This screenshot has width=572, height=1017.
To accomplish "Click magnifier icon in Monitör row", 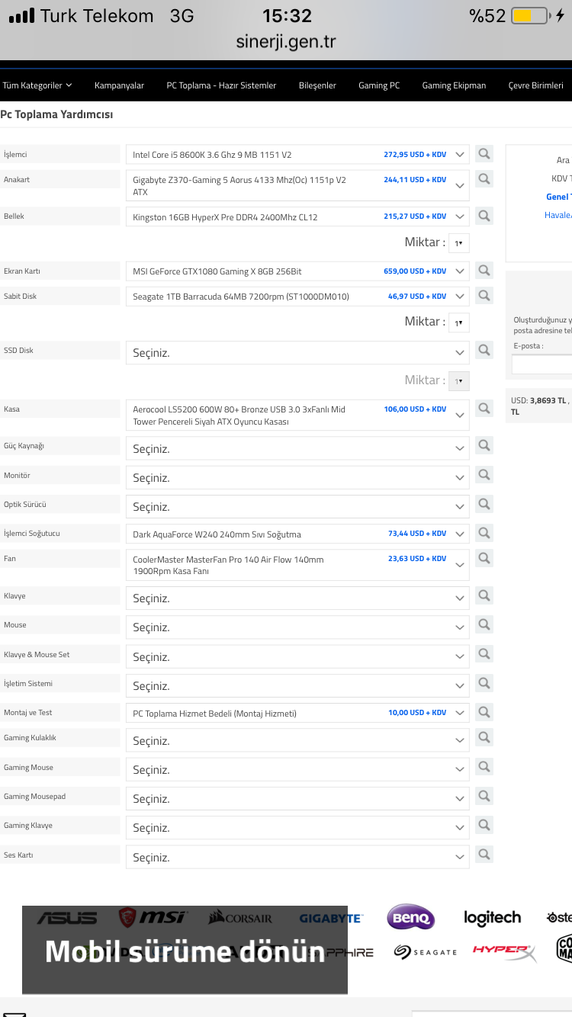I will [x=484, y=475].
